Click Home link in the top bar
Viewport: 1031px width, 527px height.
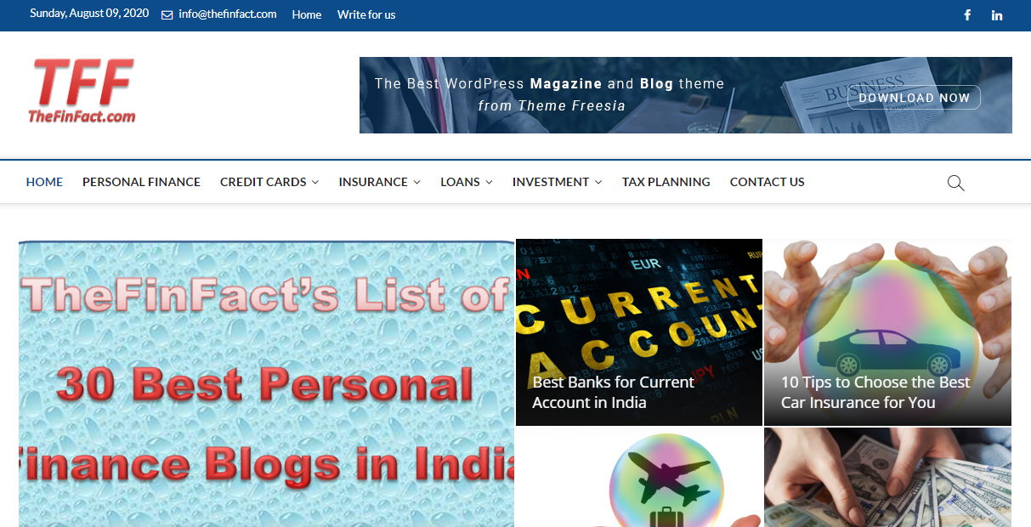point(306,14)
